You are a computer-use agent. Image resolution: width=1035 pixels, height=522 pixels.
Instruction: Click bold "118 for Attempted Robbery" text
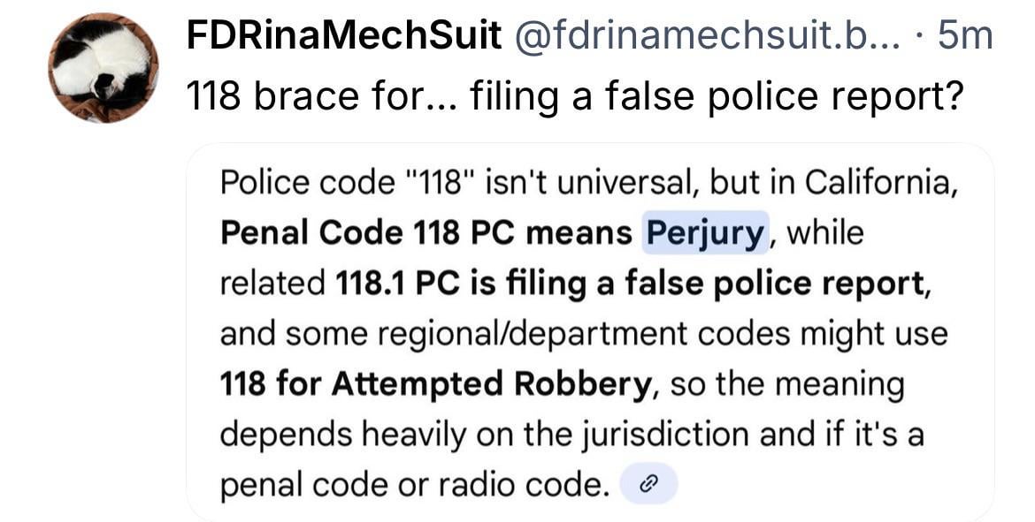point(435,384)
